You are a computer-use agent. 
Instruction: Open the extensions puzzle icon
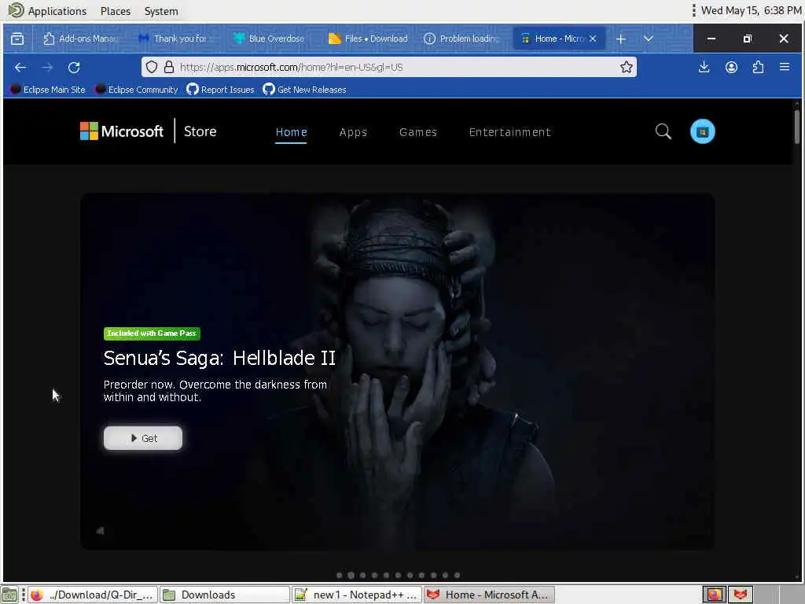759,68
